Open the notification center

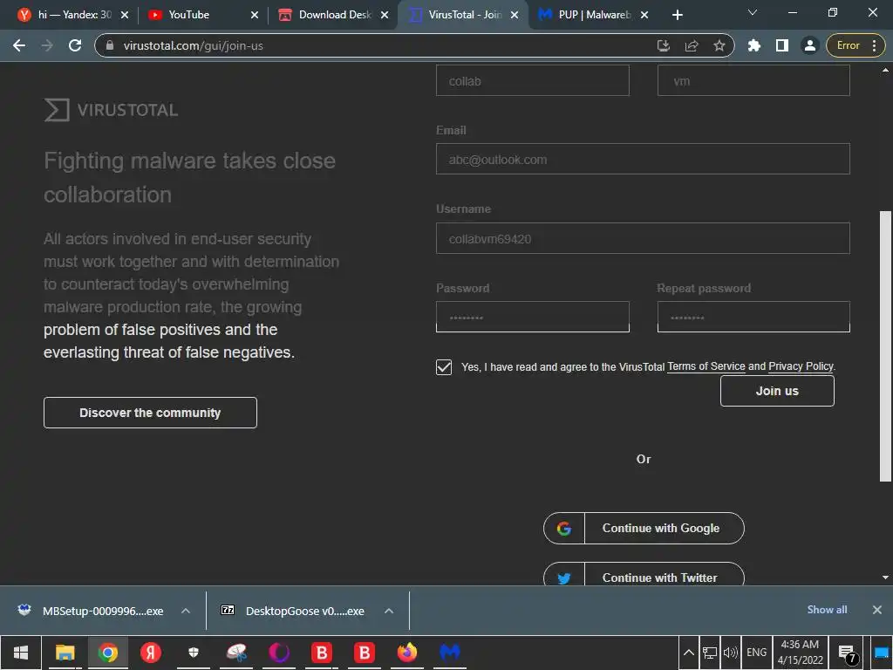pyautogui.click(x=846, y=653)
